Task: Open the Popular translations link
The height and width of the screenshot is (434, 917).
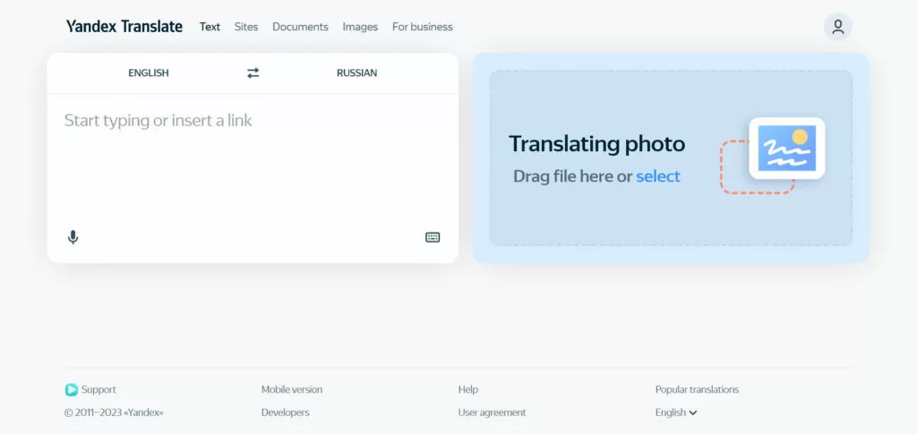Action: 697,389
